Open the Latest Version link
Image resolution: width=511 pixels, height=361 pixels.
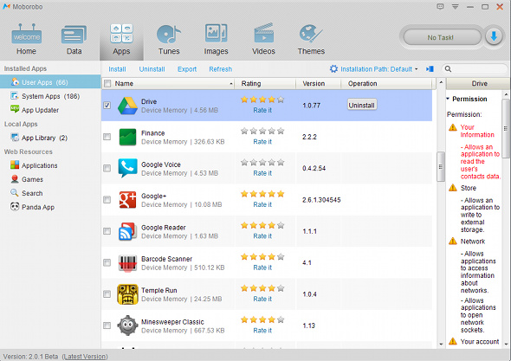point(85,357)
